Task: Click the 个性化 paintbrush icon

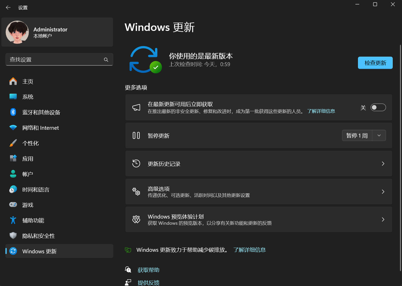Action: click(x=13, y=143)
